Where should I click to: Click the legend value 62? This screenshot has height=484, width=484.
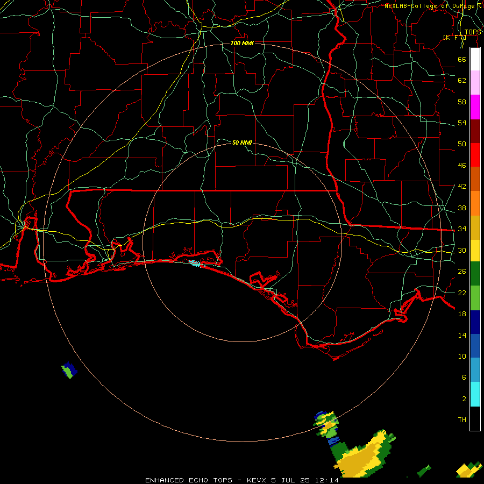[462, 81]
